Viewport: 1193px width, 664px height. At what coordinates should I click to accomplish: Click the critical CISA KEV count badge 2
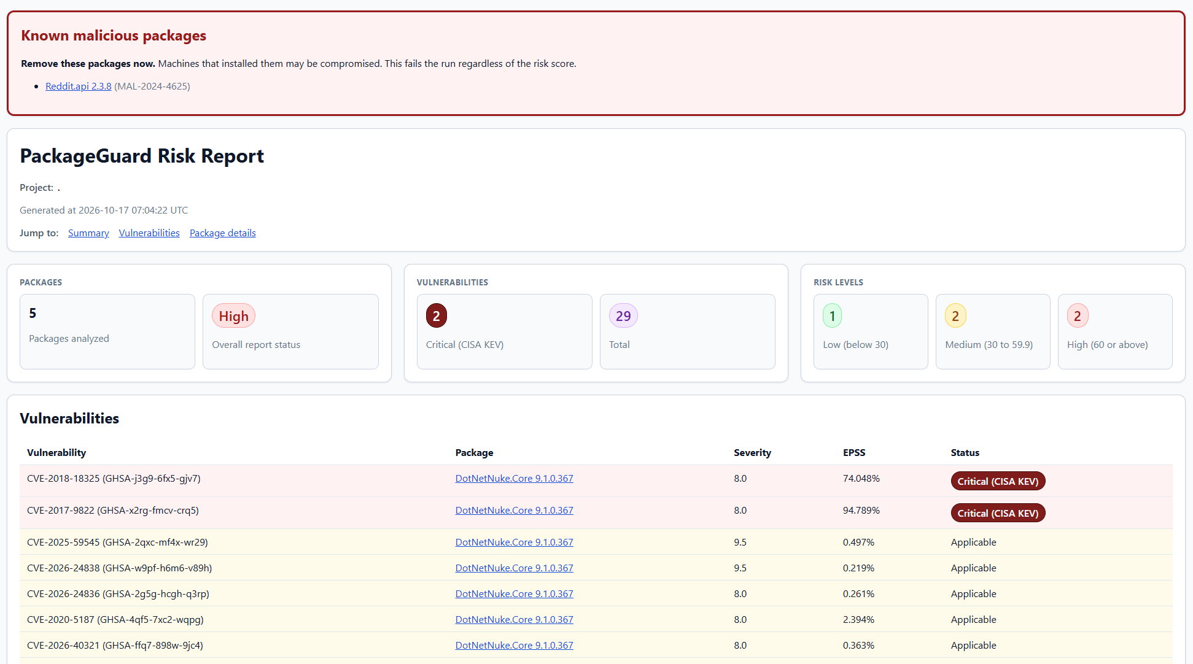click(x=437, y=316)
